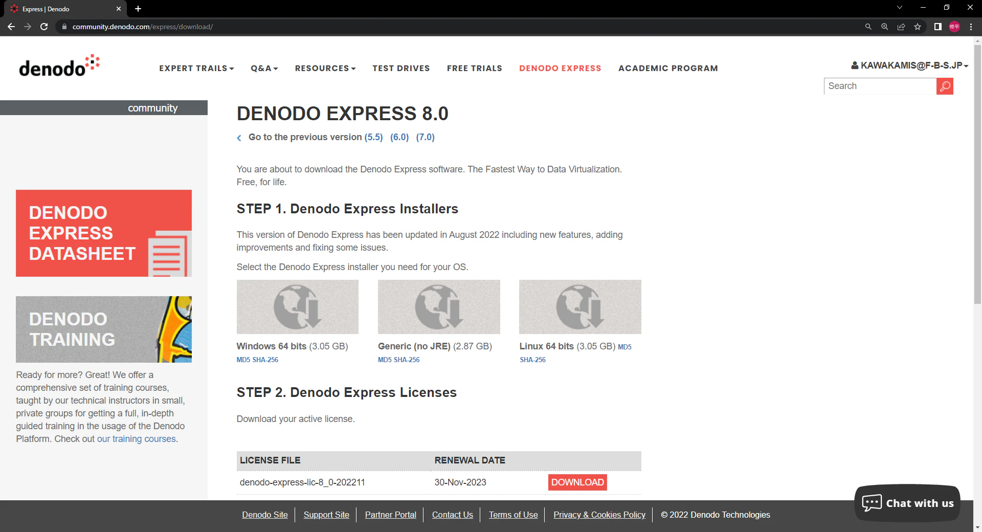Follow the 'our training courses' link
This screenshot has width=982, height=532.
[x=137, y=439]
